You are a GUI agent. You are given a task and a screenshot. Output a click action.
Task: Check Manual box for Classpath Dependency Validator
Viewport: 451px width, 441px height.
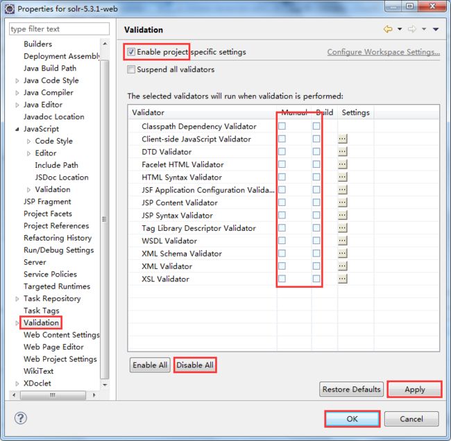click(x=282, y=126)
